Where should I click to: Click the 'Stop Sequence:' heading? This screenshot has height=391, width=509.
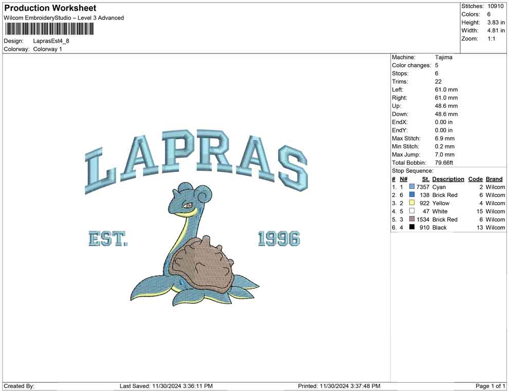(x=412, y=171)
